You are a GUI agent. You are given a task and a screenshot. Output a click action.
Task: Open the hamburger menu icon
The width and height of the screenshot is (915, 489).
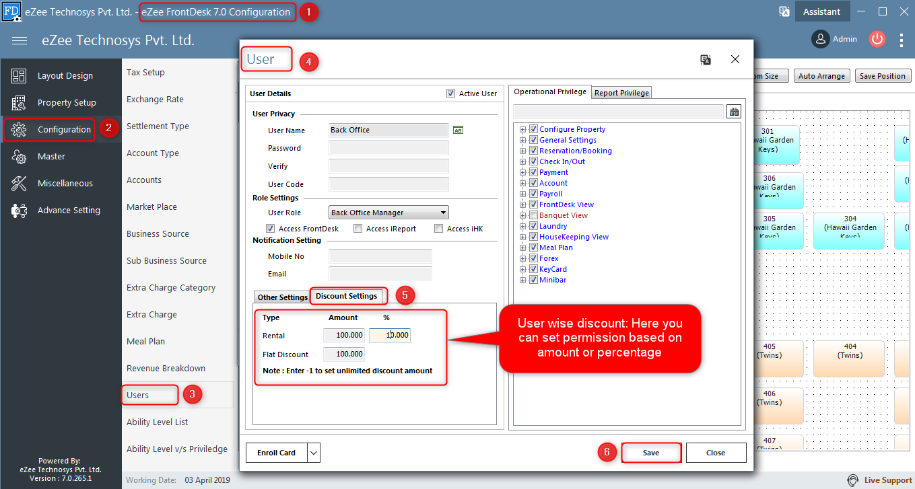pos(20,40)
